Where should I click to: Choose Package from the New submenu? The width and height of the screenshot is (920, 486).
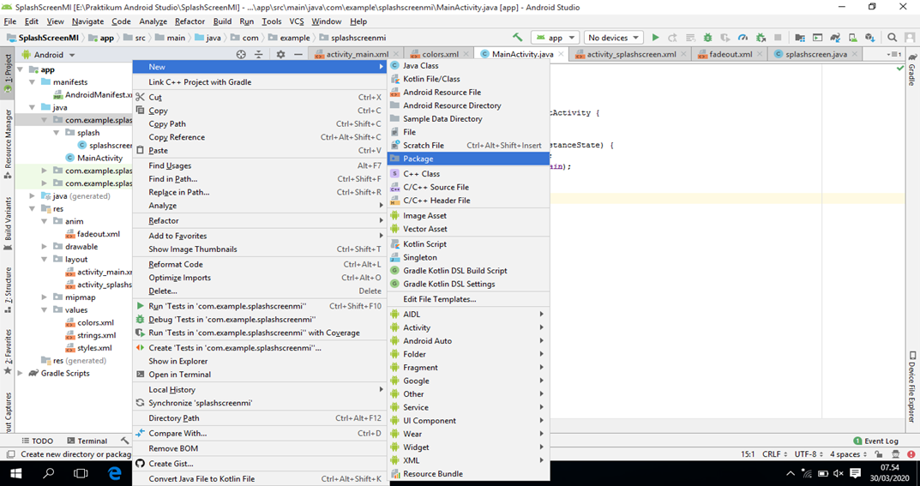tap(468, 159)
